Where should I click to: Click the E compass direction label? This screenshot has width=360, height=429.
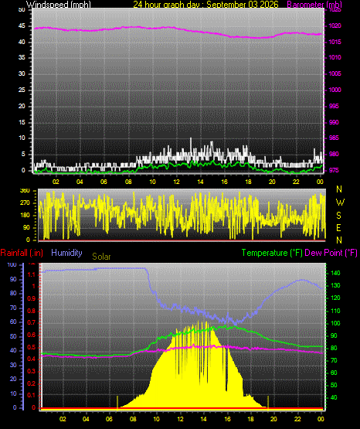tap(338, 228)
